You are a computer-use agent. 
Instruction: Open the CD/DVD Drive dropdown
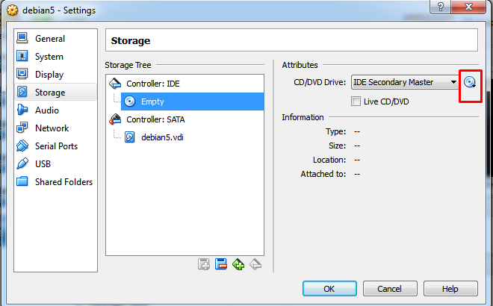(405, 82)
